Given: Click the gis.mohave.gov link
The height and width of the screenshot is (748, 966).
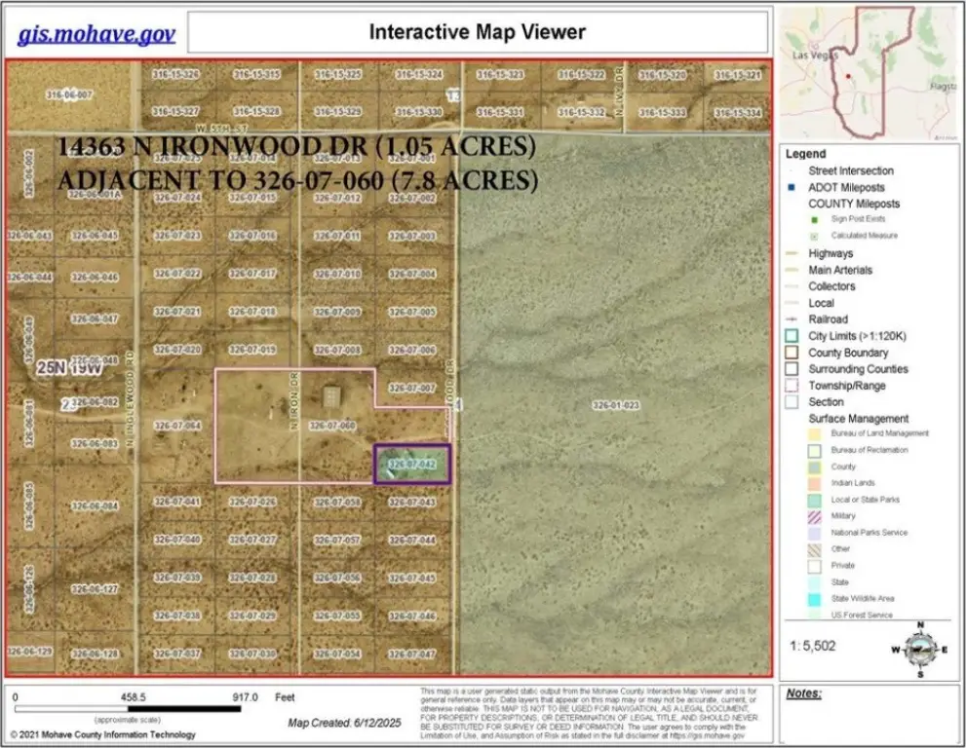Looking at the screenshot, I should [x=97, y=34].
